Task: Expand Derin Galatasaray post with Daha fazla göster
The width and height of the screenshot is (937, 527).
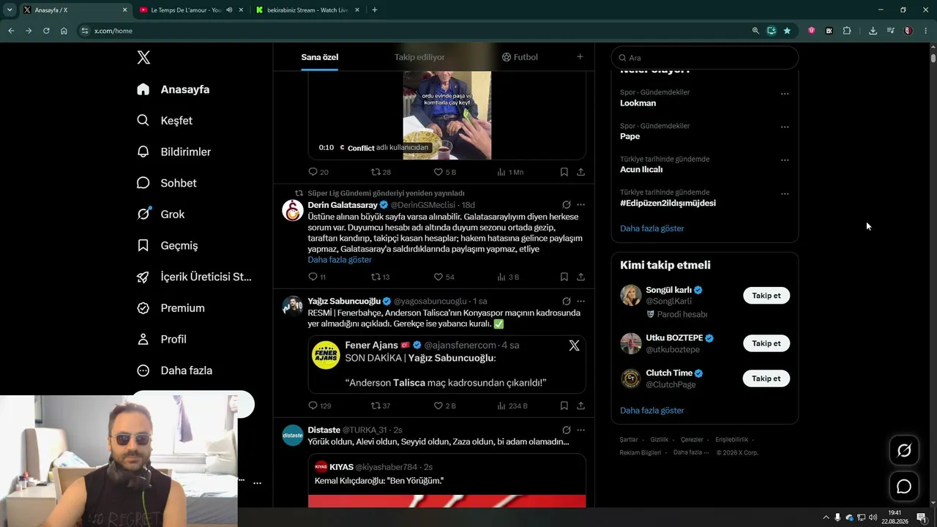Action: click(x=340, y=260)
